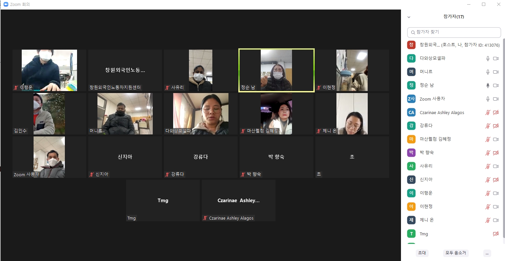
Task: Click 마산웰컴 김혜정 name in participants list
Action: click(x=435, y=139)
